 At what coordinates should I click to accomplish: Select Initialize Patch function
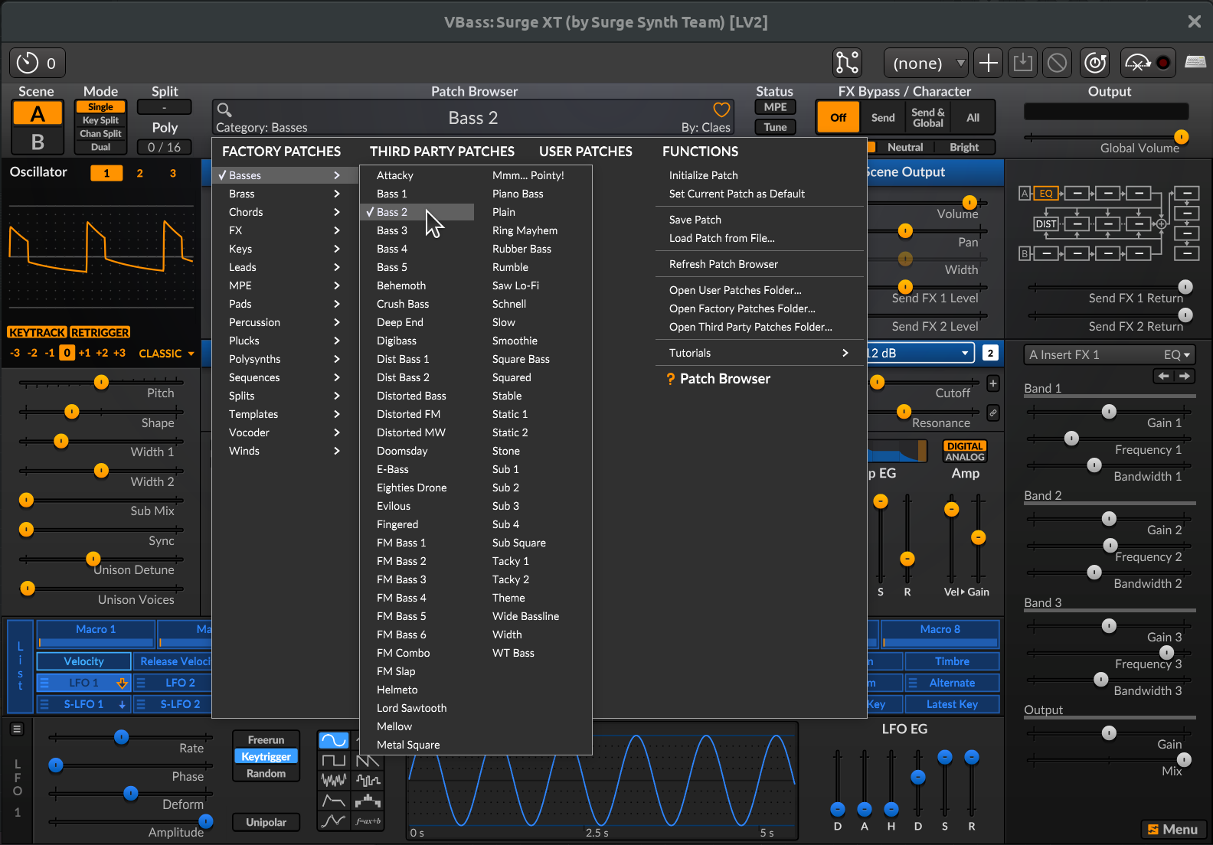pos(760,175)
